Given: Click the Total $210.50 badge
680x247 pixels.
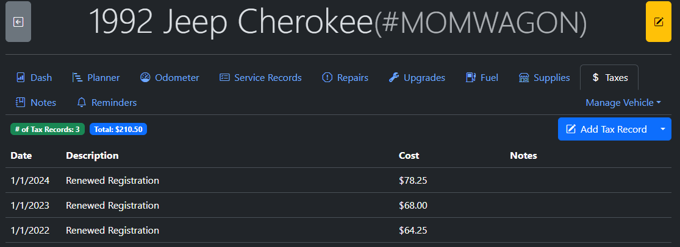Looking at the screenshot, I should pyautogui.click(x=118, y=129).
